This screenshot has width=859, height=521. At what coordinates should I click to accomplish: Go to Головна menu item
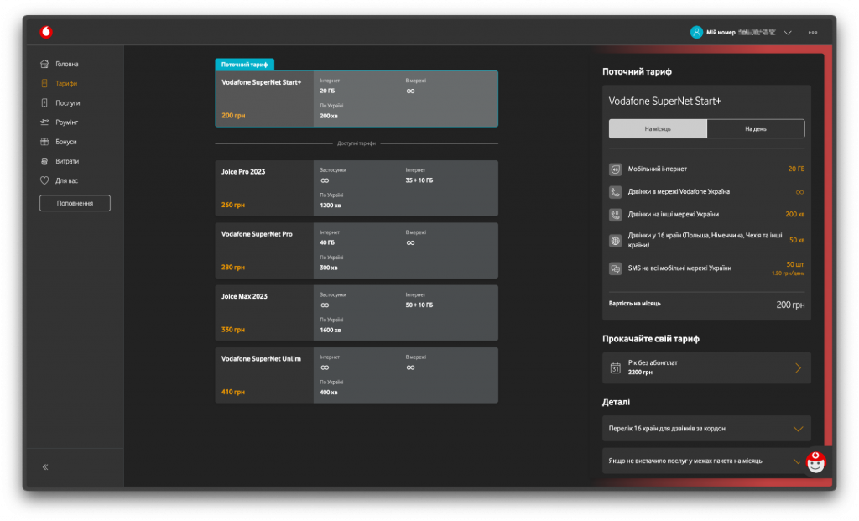(x=67, y=64)
